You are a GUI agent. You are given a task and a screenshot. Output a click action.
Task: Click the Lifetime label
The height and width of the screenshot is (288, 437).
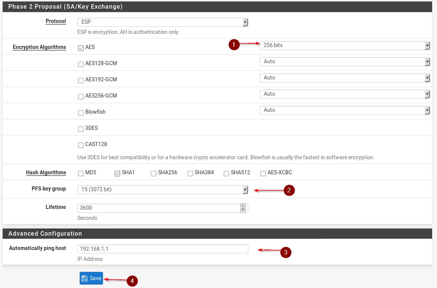click(x=56, y=207)
